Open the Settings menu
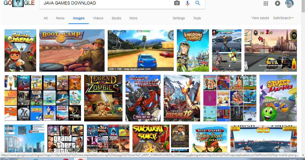 [179, 18]
